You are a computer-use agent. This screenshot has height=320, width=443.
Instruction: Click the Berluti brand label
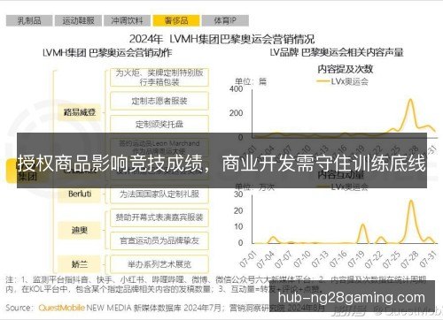(x=79, y=194)
